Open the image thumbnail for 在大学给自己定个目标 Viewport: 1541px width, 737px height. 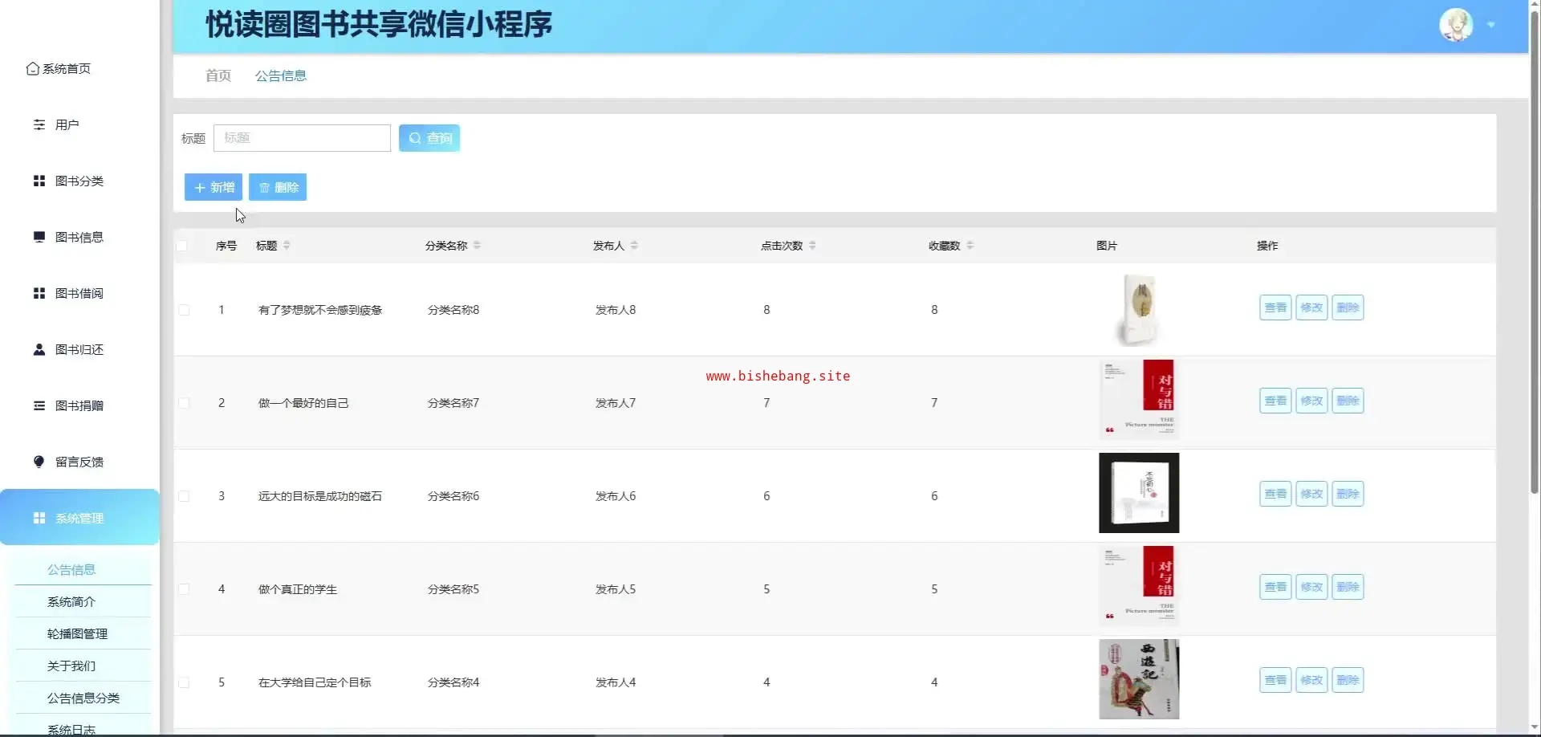(1139, 679)
